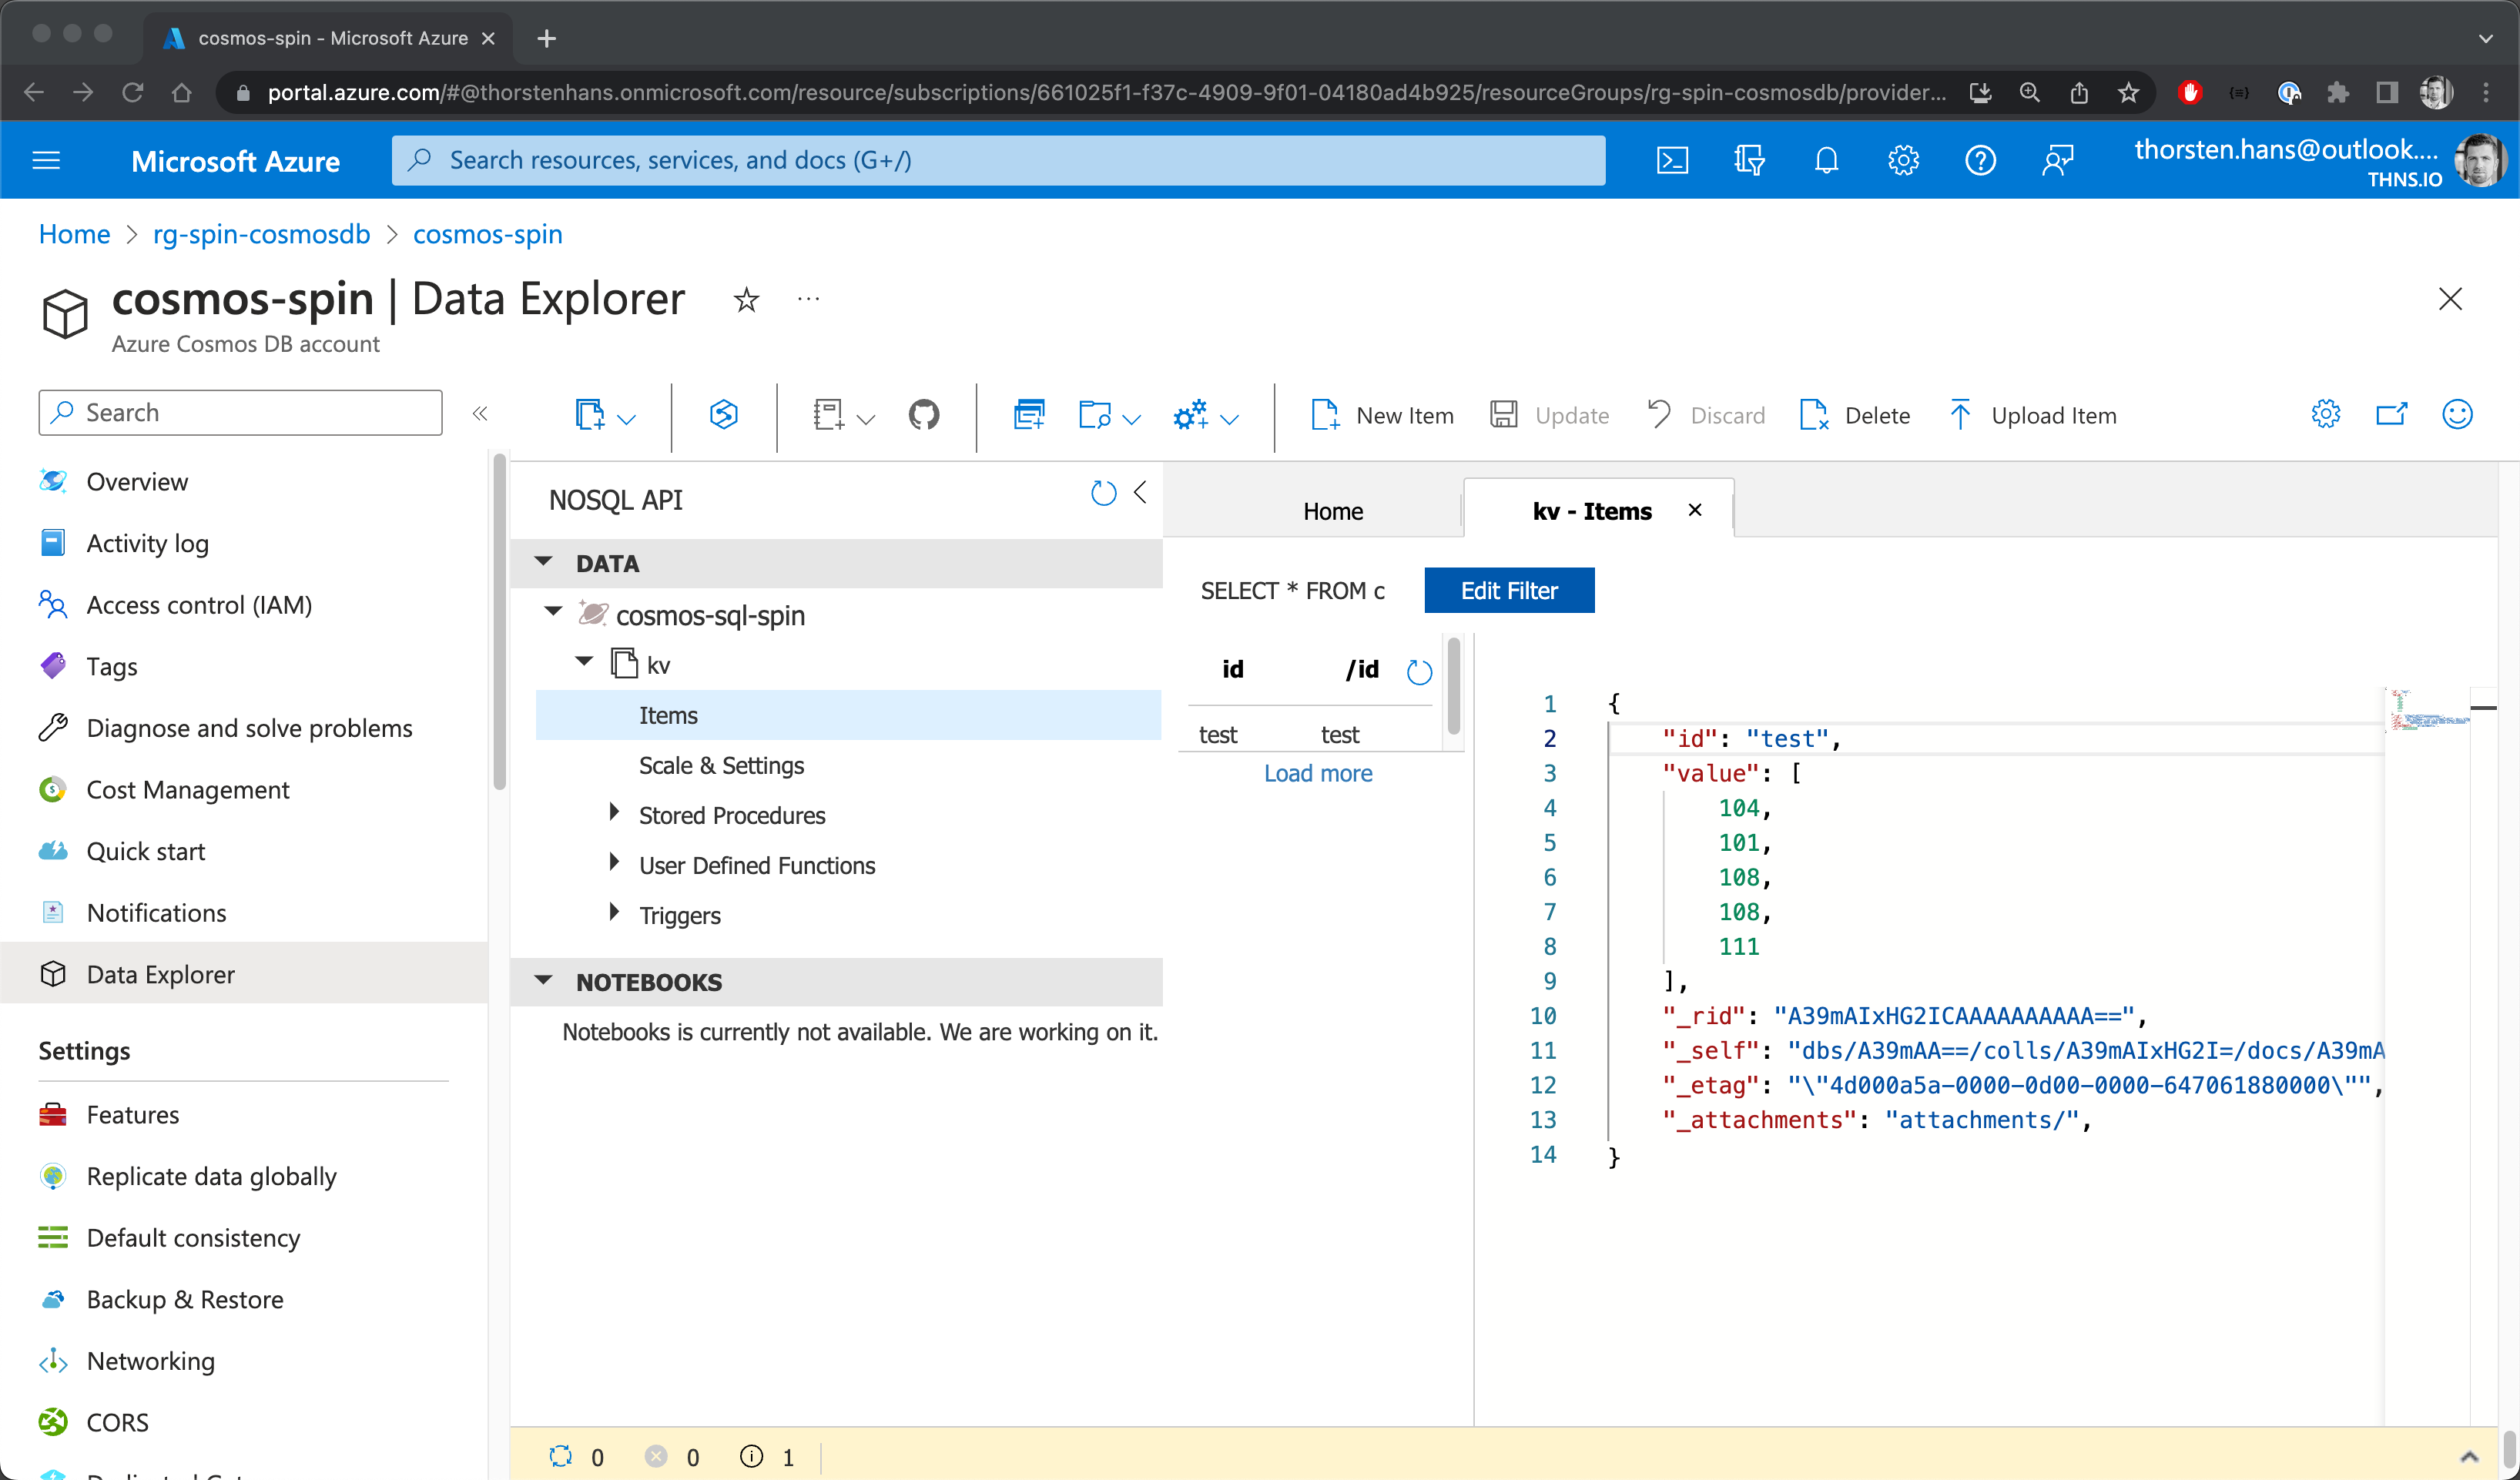Click the open in new window icon
This screenshot has width=2520, height=1480.
[2391, 414]
